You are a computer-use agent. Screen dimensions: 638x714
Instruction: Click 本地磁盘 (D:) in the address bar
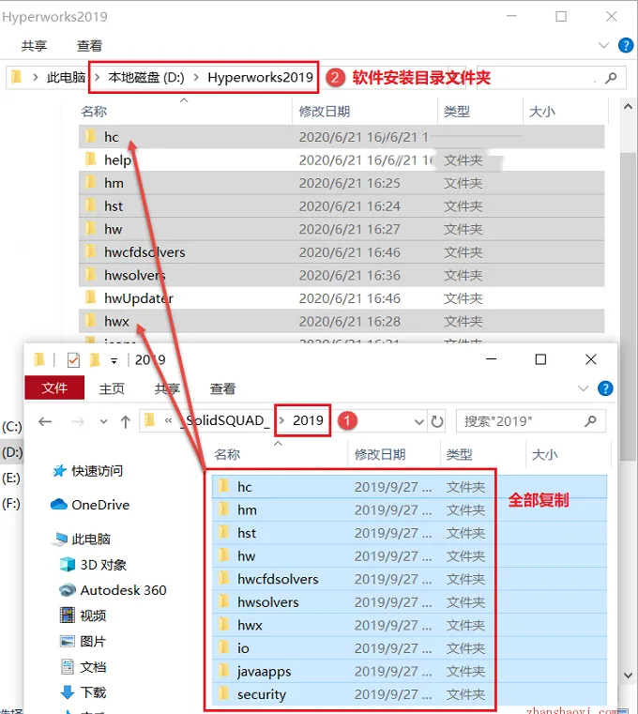tap(146, 78)
